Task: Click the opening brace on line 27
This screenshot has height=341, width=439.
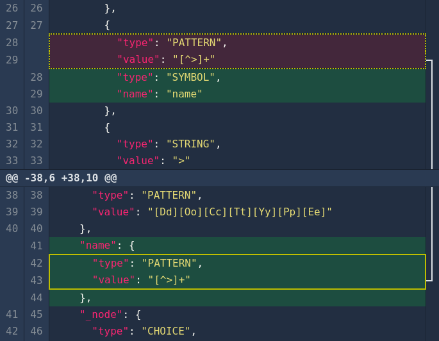Action: [107, 26]
